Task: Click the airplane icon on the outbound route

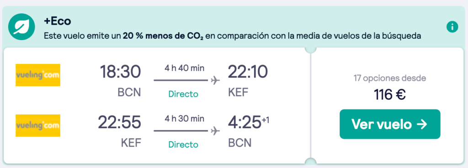Action: point(215,80)
